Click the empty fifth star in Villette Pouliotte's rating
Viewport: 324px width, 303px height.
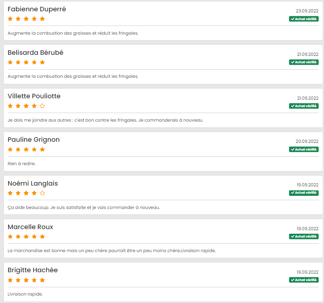(42, 106)
